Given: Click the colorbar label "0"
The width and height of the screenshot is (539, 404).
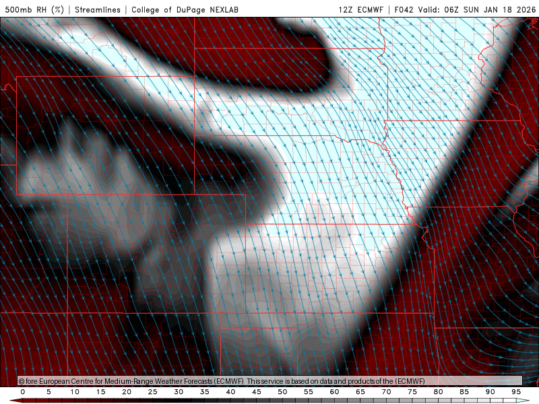Looking at the screenshot, I should [x=23, y=392].
